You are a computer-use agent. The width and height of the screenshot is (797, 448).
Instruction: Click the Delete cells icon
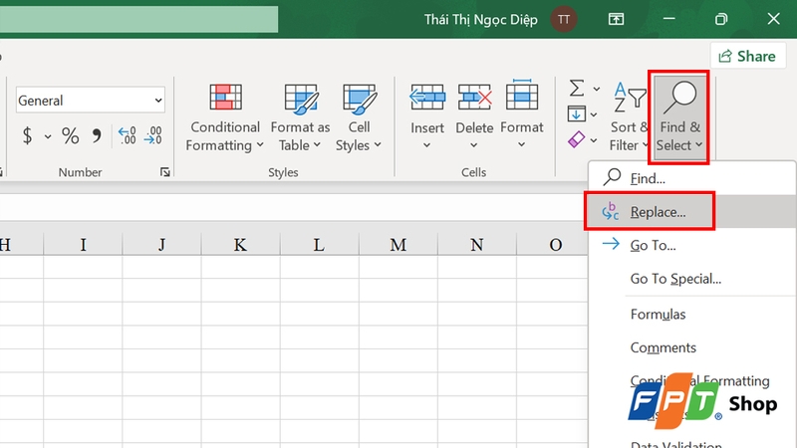[474, 97]
